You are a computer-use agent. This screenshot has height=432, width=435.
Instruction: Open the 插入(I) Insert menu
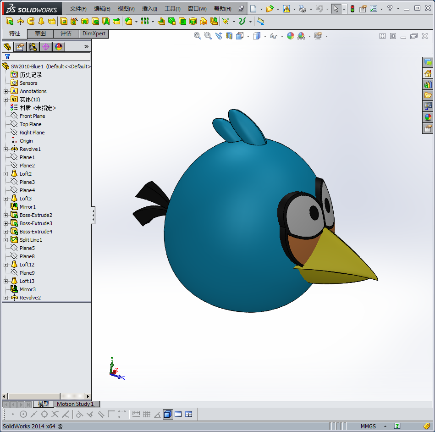pyautogui.click(x=149, y=9)
